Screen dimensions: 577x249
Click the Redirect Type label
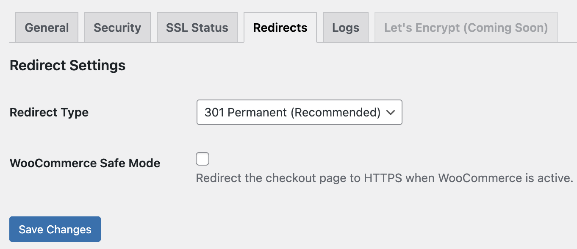coord(49,112)
